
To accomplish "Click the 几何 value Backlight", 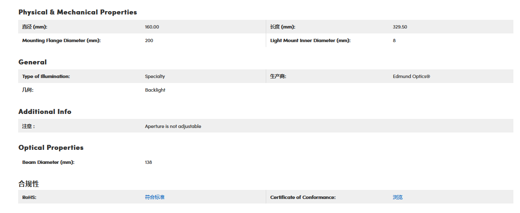I will tap(155, 90).
